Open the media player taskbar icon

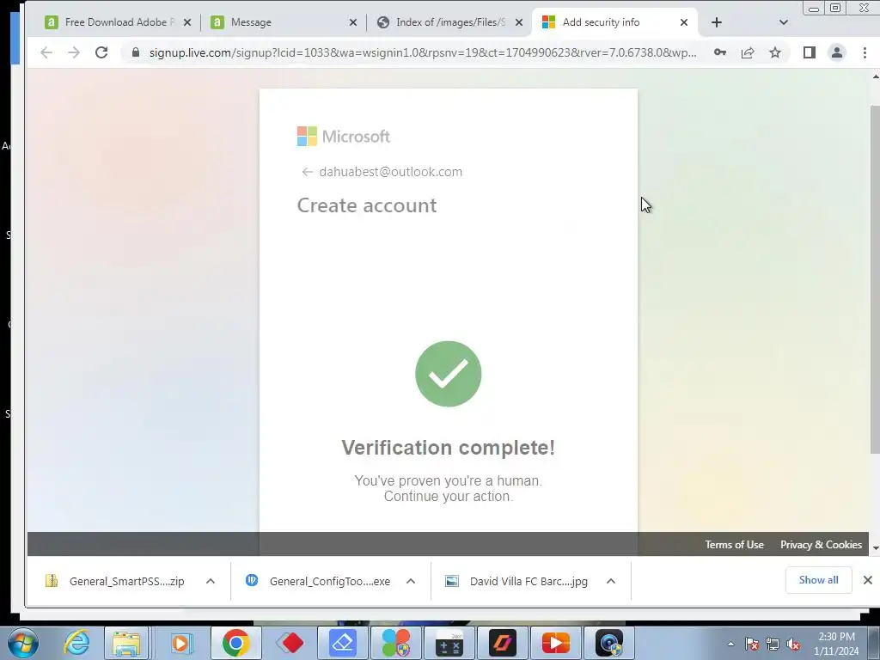[180, 643]
